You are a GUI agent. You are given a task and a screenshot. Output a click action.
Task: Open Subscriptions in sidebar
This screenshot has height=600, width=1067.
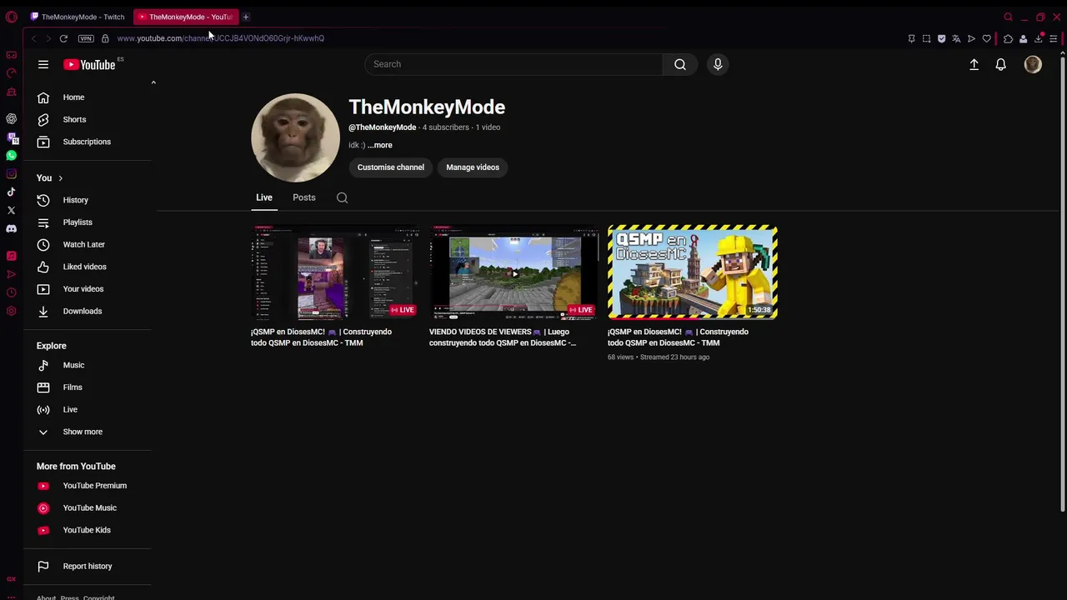click(x=88, y=142)
